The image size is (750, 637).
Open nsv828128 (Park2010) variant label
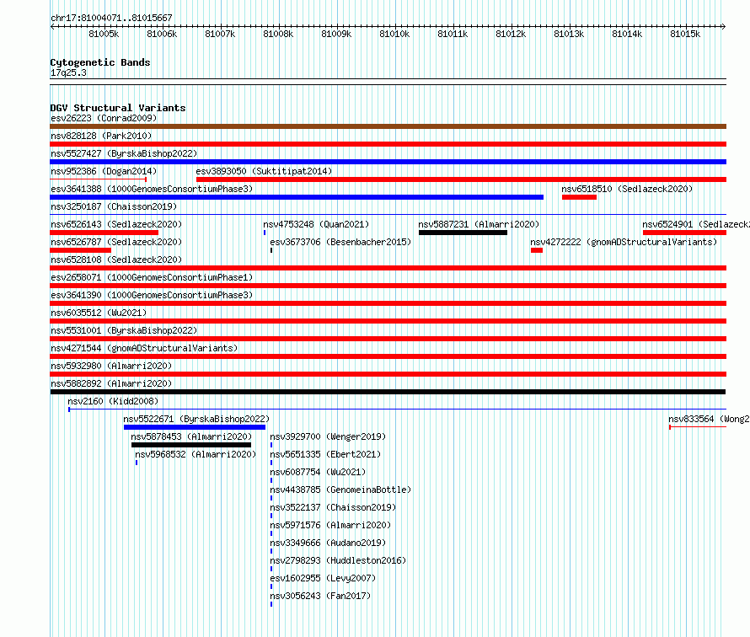click(x=101, y=136)
